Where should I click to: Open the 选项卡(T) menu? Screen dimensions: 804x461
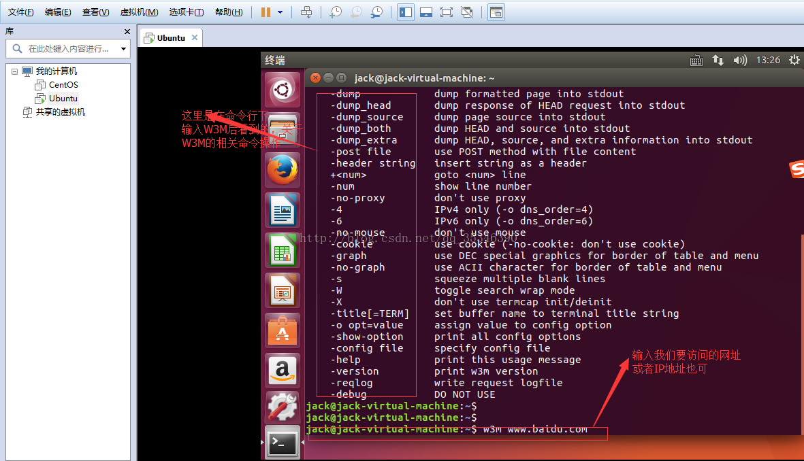tap(186, 12)
